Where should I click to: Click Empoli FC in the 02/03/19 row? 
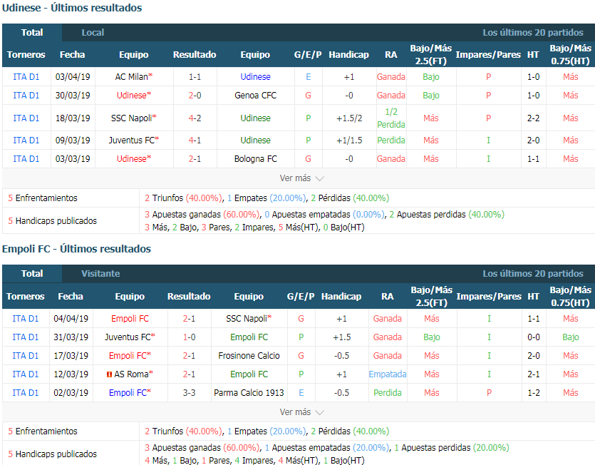coord(128,393)
